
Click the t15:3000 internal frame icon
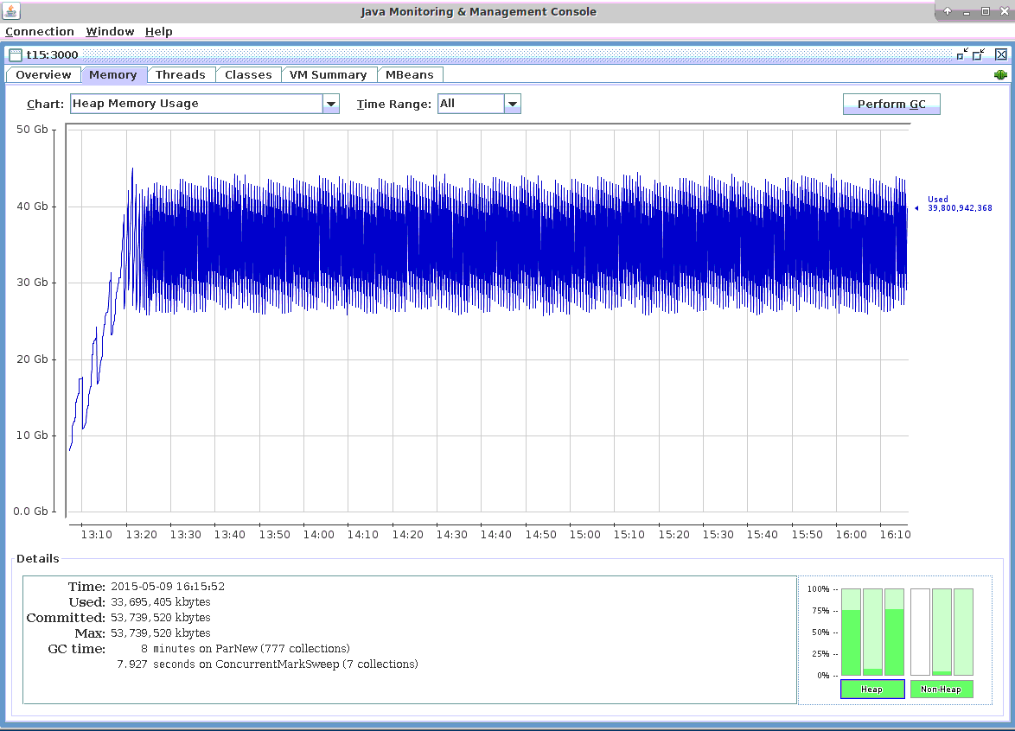pyautogui.click(x=15, y=54)
